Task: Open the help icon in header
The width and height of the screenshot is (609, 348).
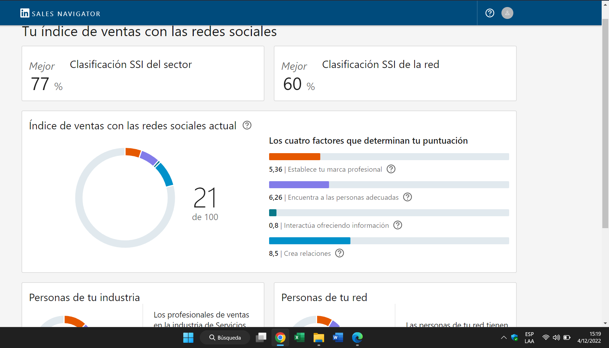Action: (490, 13)
